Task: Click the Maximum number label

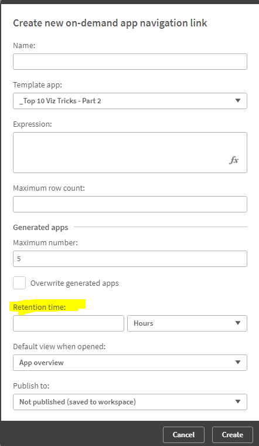Action: point(46,242)
